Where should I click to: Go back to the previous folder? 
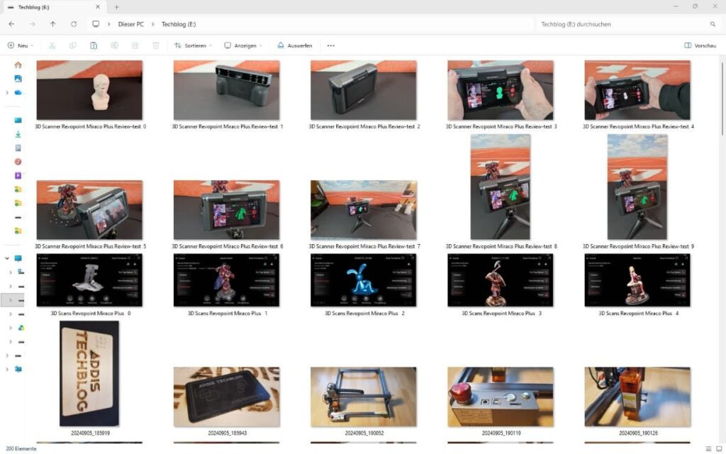(x=11, y=24)
